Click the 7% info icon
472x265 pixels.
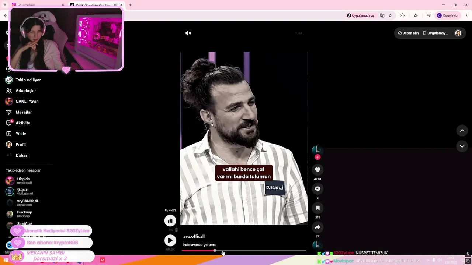click(x=176, y=230)
